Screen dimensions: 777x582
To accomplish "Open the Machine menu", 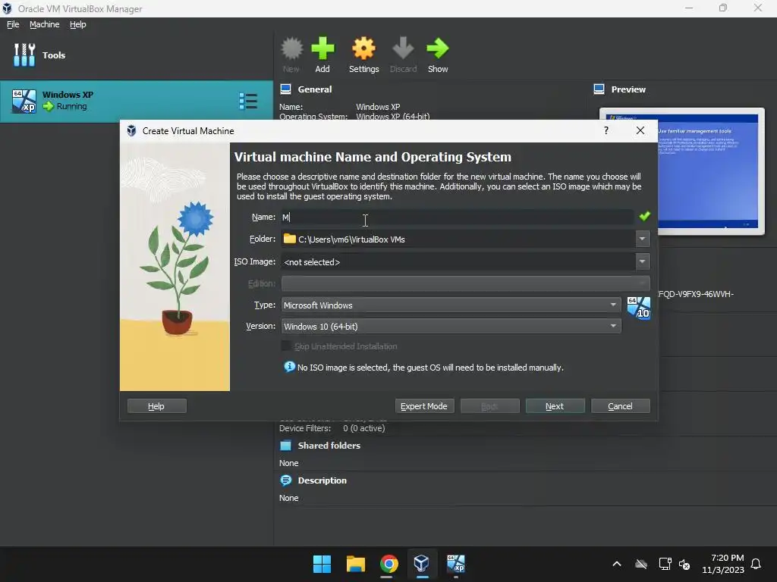I will pyautogui.click(x=45, y=24).
